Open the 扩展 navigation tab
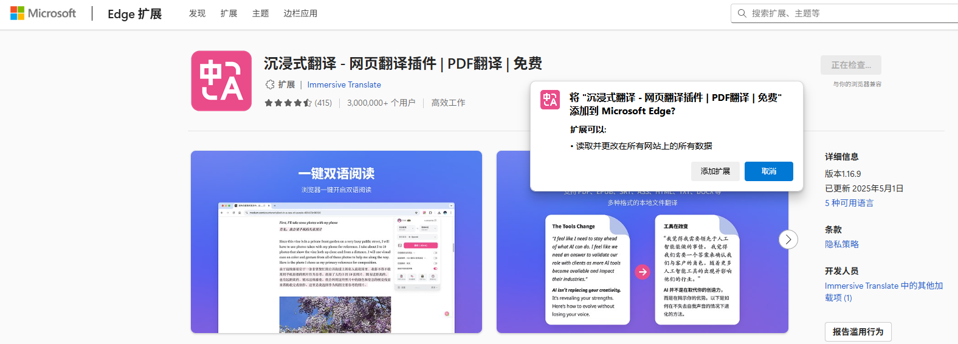This screenshot has height=344, width=958. 229,13
